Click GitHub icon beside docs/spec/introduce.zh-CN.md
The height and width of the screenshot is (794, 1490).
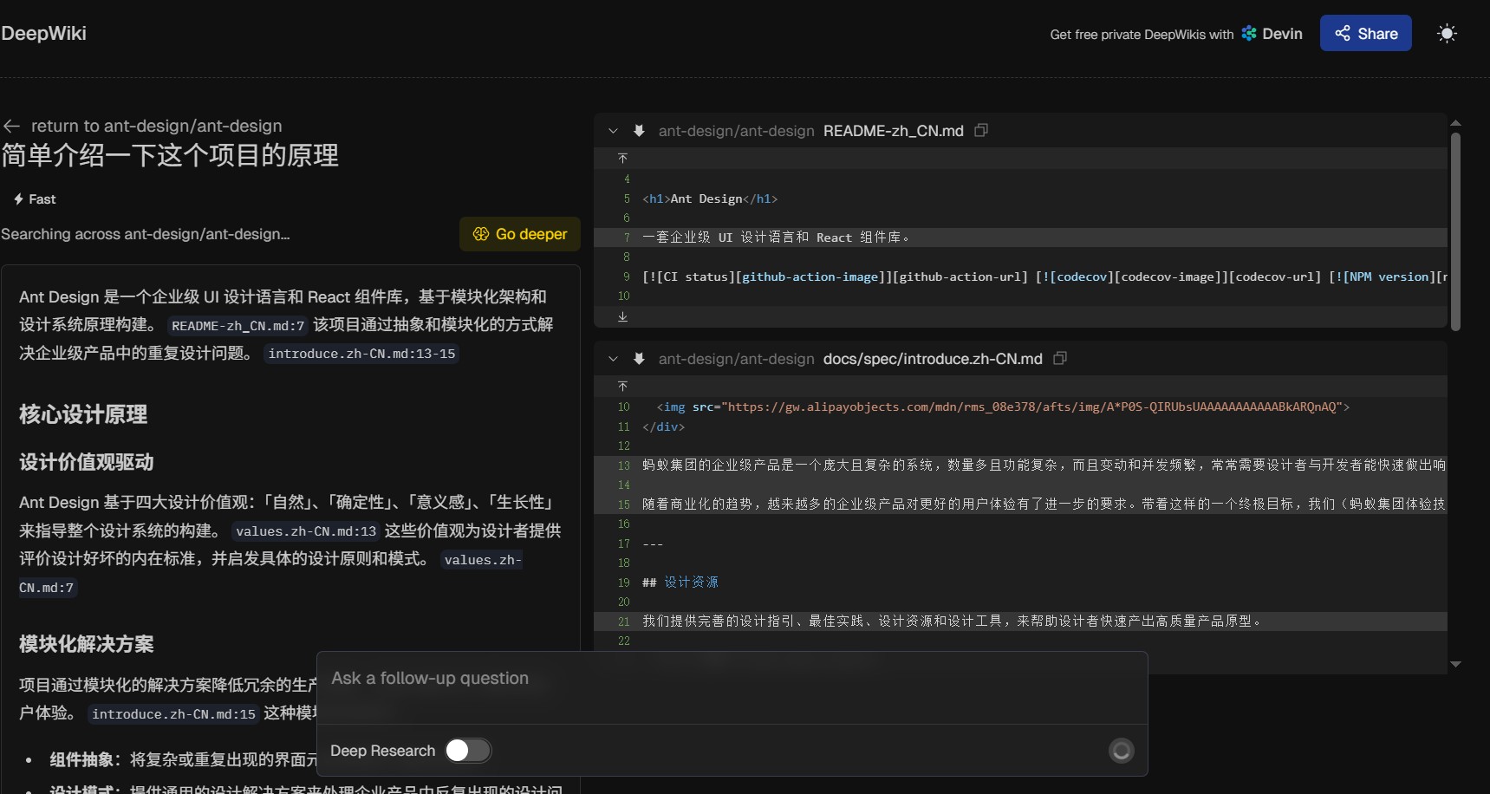coord(639,359)
